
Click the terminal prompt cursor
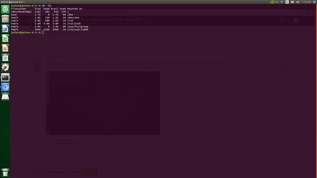[x=43, y=32]
